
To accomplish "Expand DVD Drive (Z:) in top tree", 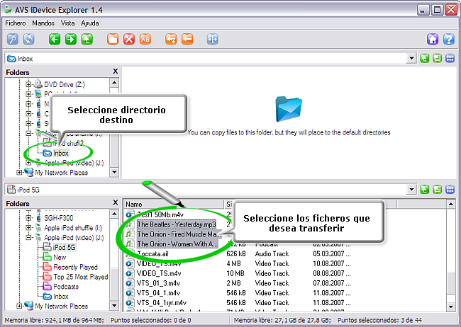I will pyautogui.click(x=28, y=84).
